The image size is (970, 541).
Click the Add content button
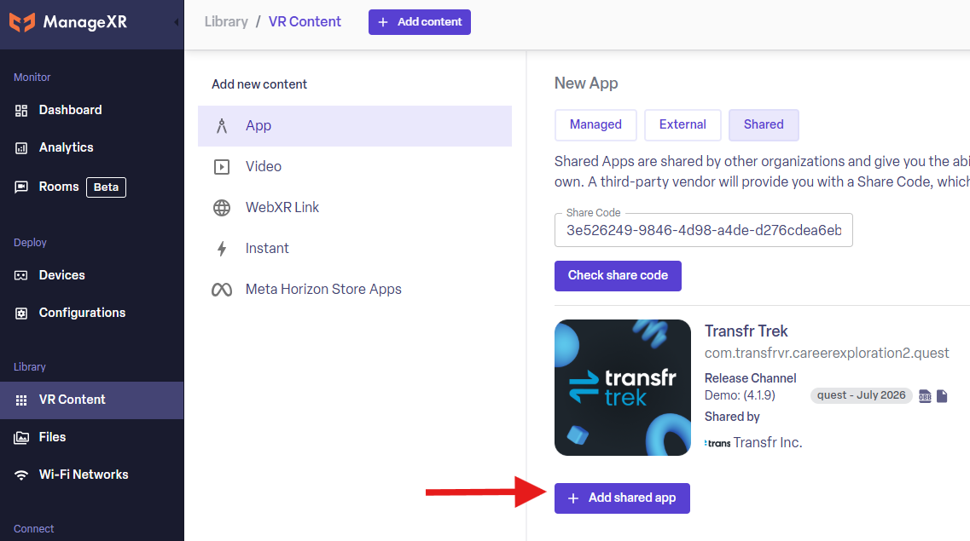[420, 22]
